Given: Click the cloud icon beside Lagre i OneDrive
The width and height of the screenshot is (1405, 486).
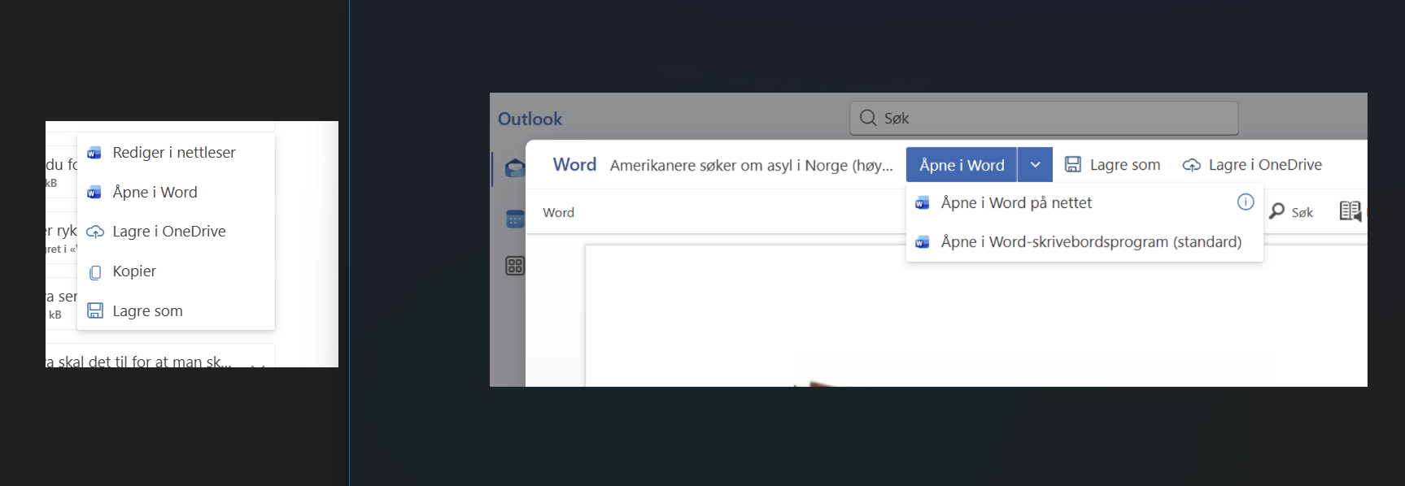Looking at the screenshot, I should (x=95, y=232).
